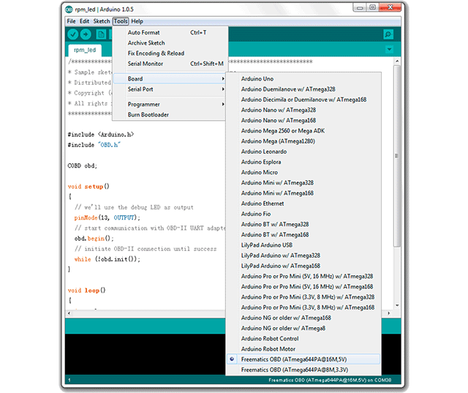Viewport: 468px width, 393px height.
Task: Open the Sketch menu
Action: pyautogui.click(x=102, y=21)
